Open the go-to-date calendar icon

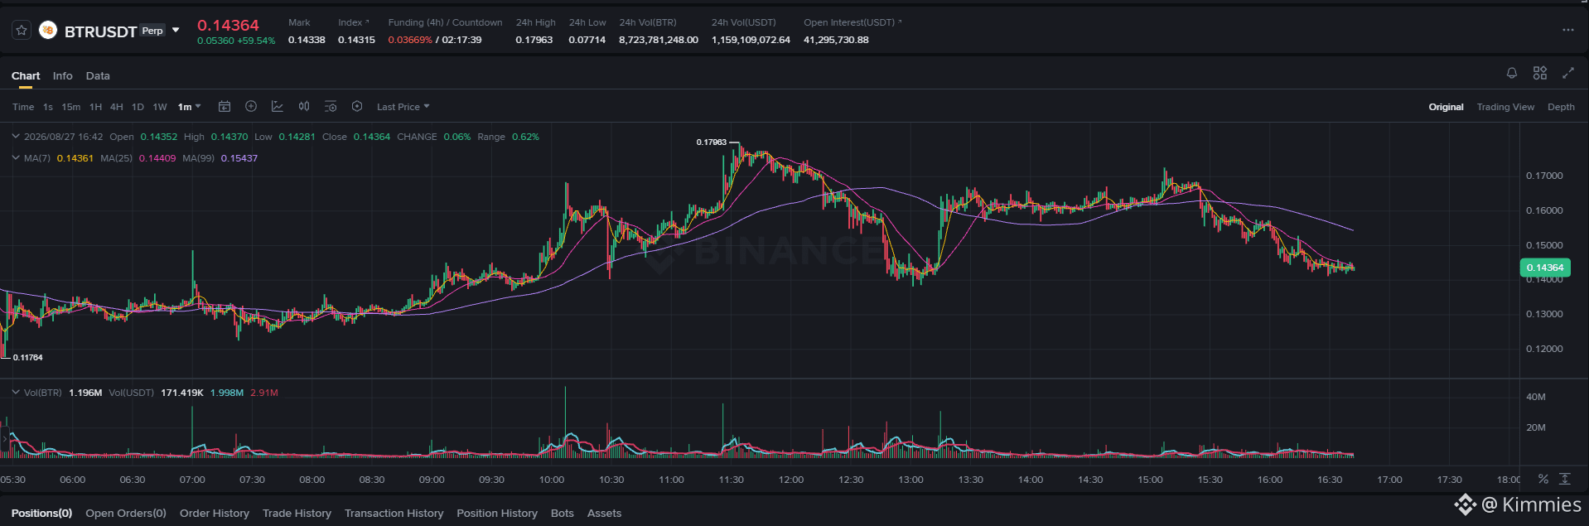225,107
